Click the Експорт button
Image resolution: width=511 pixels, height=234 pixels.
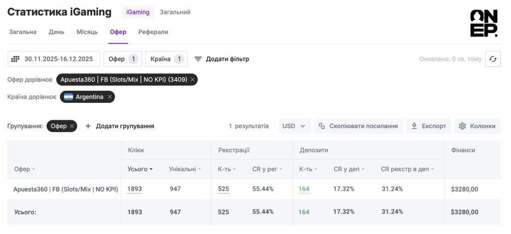coord(429,126)
